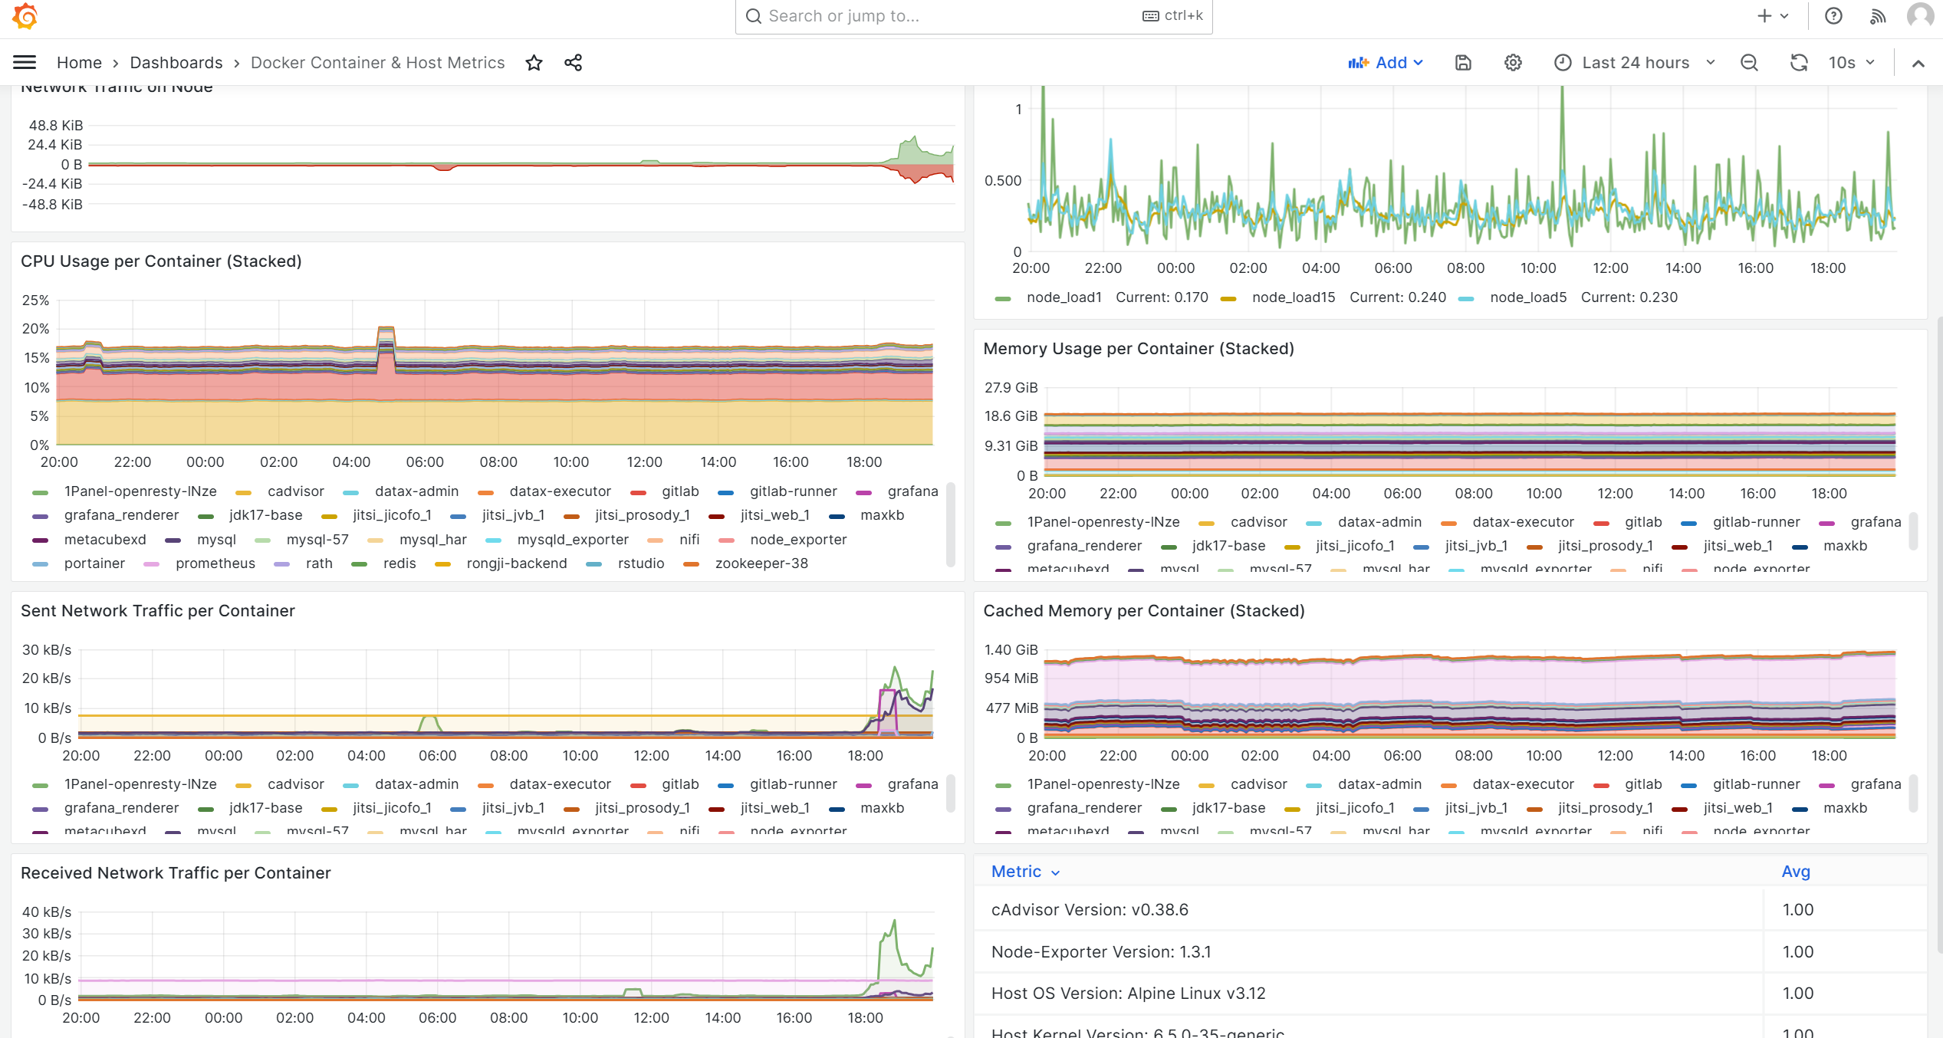Save the dashboard using the save icon
This screenshot has height=1038, width=1943.
[x=1463, y=62]
